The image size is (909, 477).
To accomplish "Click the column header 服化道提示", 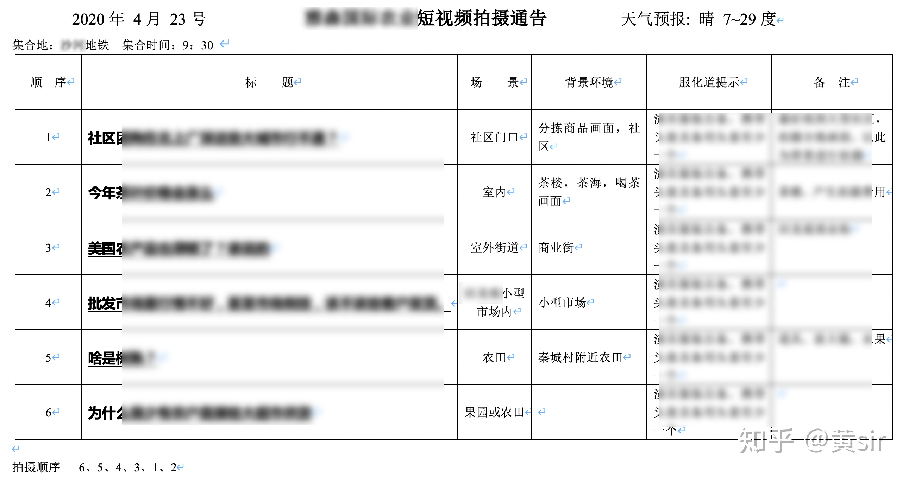I will [x=709, y=82].
